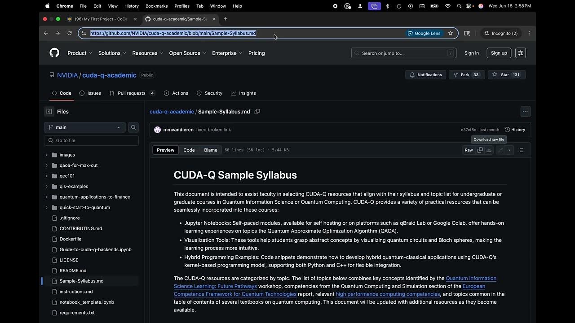Click the GitHub logo icon
The image size is (575, 323).
(x=54, y=53)
